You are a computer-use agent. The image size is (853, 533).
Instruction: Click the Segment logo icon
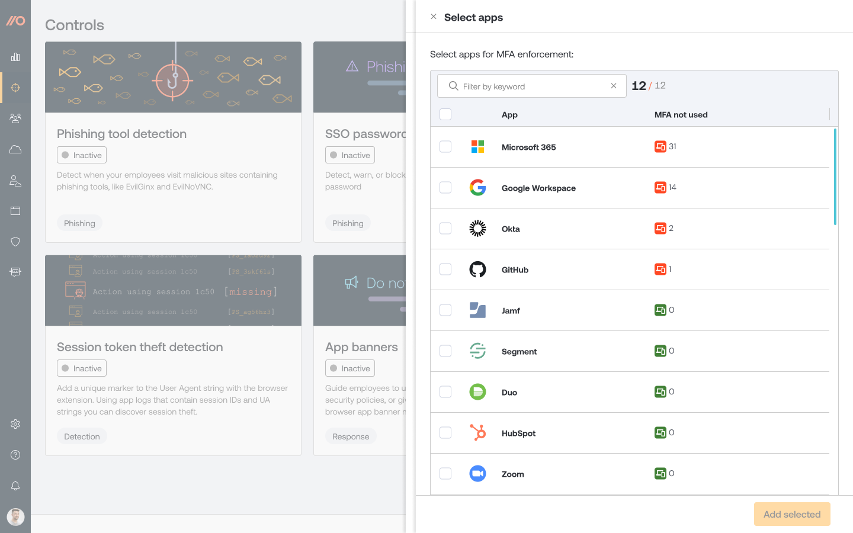point(477,351)
